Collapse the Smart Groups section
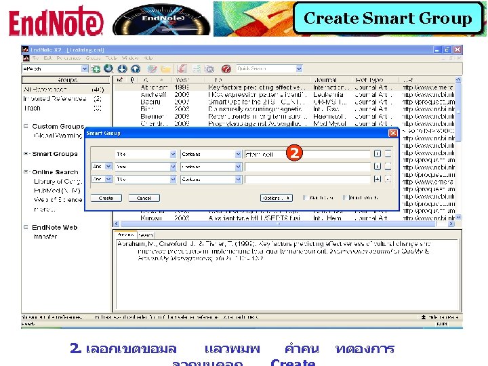The image size is (488, 366). 26,153
